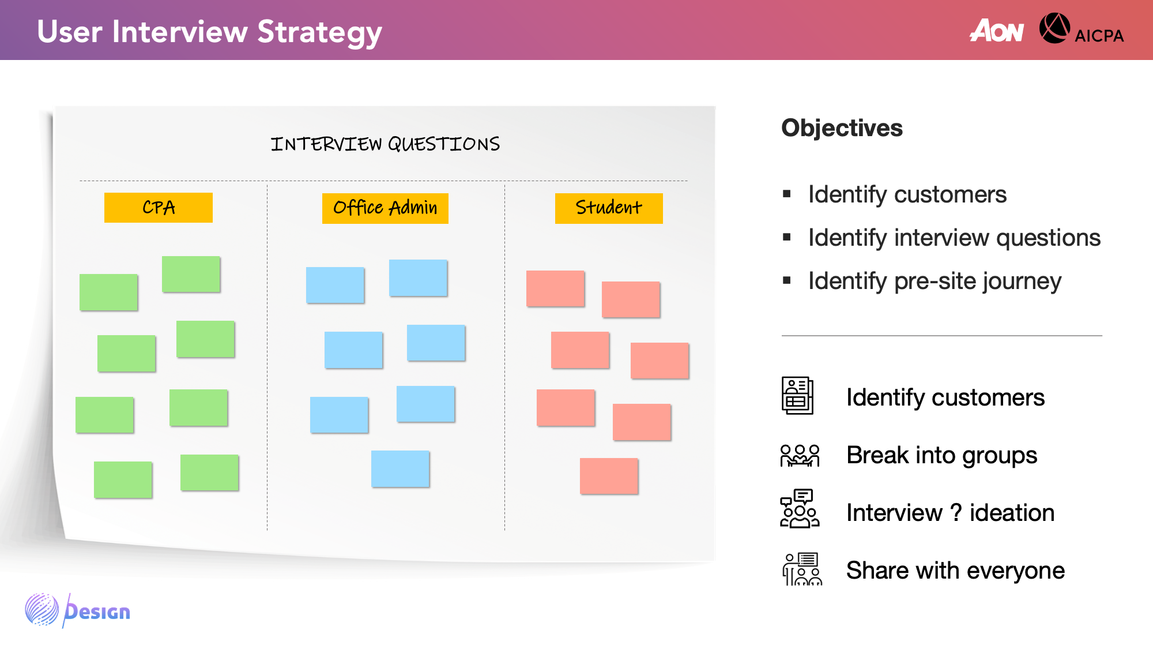Select the yellow Student label

point(609,208)
